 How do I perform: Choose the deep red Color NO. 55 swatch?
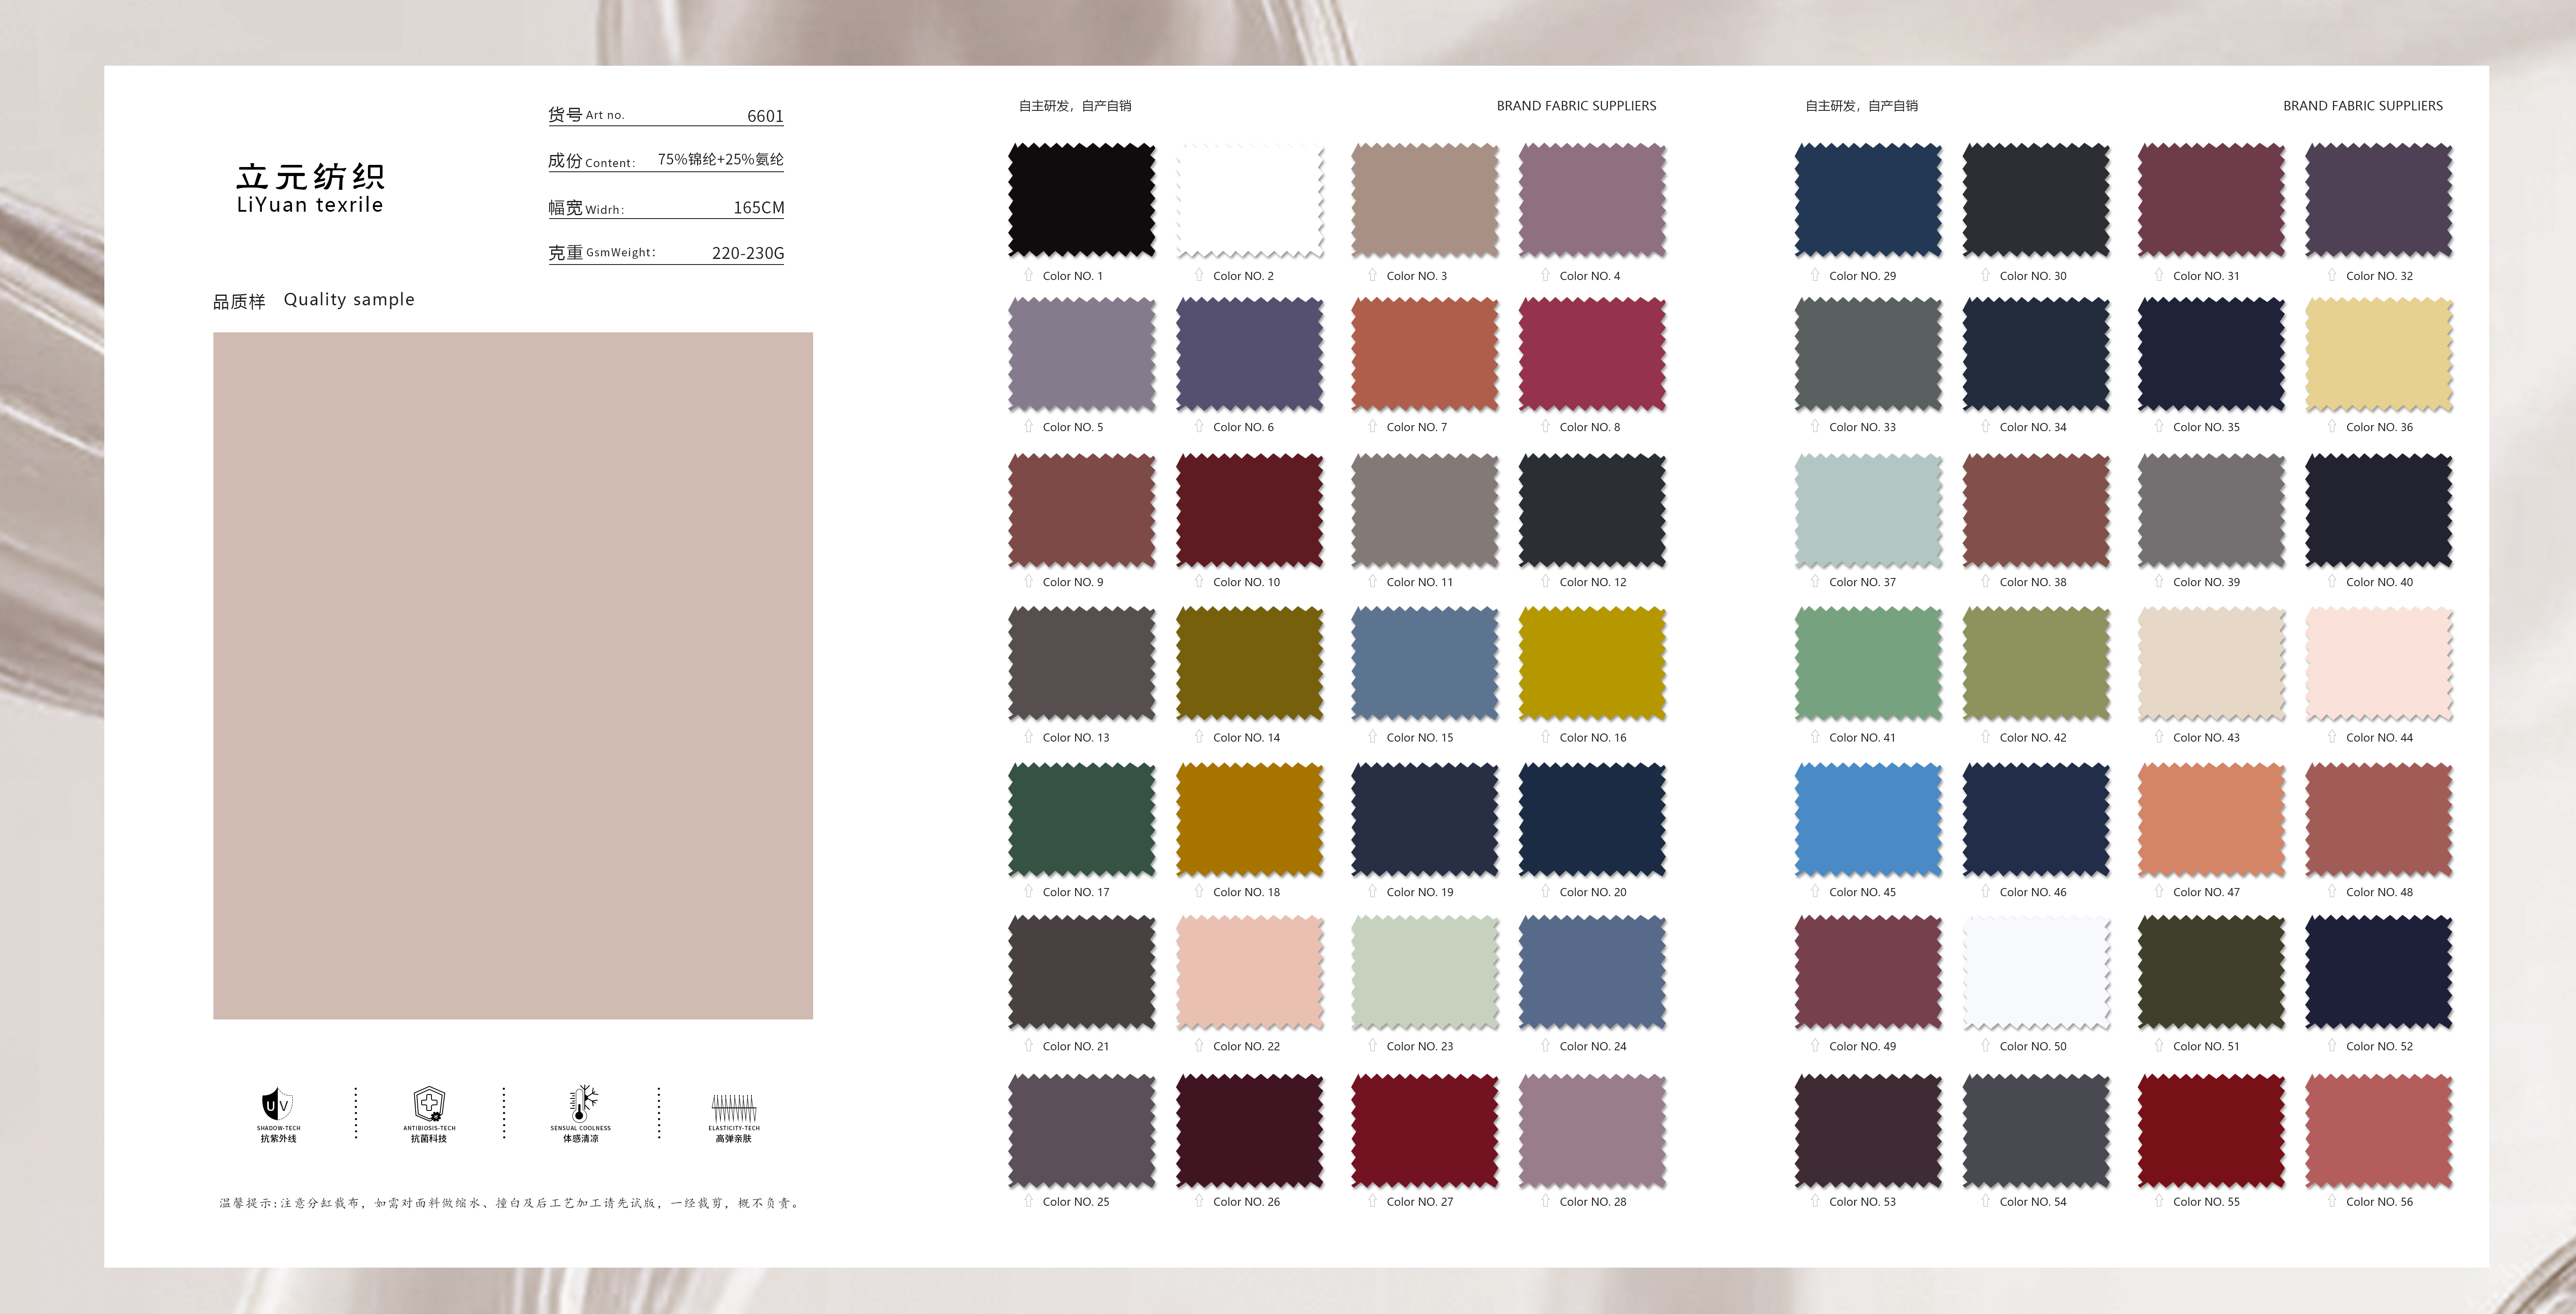(2211, 1130)
